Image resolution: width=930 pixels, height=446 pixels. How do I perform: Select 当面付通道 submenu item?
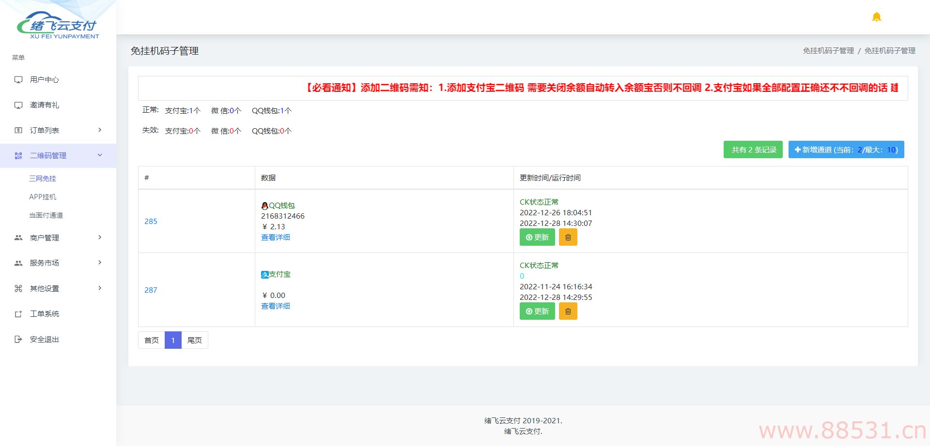[46, 215]
